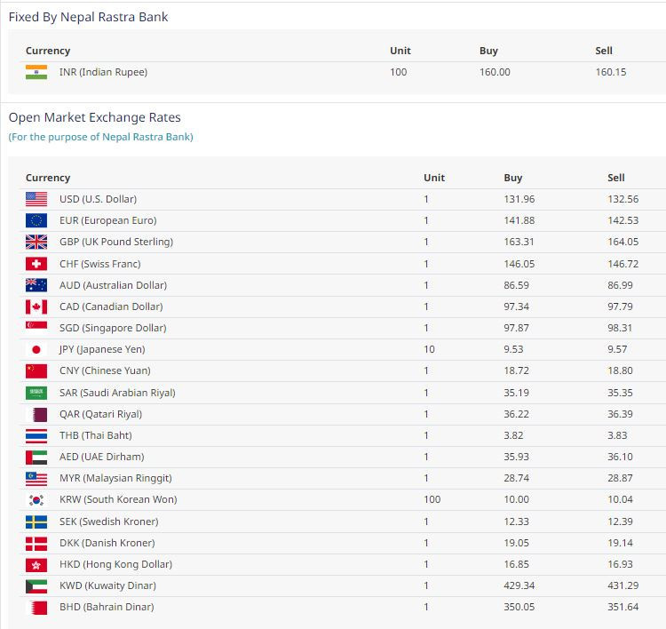Click the Malaysian flag icon
Screen dimensions: 666x629
(36, 479)
